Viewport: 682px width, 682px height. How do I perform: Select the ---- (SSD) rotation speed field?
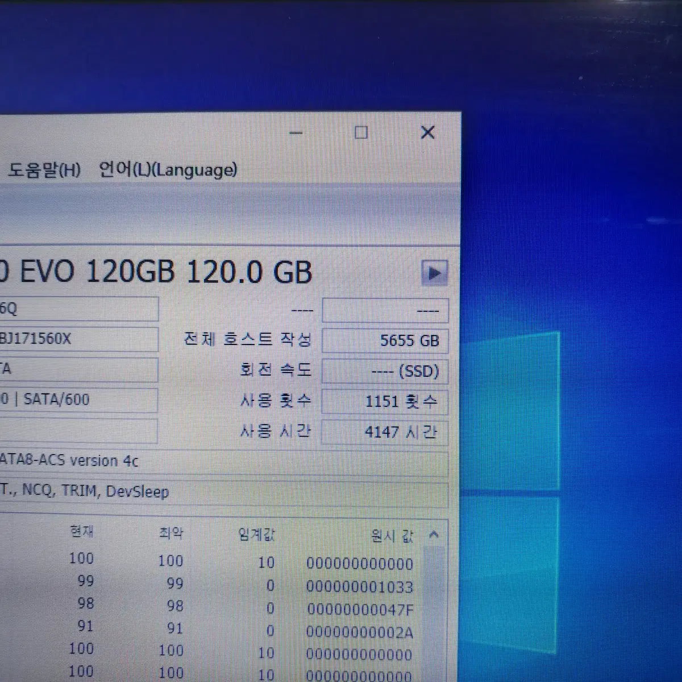click(x=385, y=371)
